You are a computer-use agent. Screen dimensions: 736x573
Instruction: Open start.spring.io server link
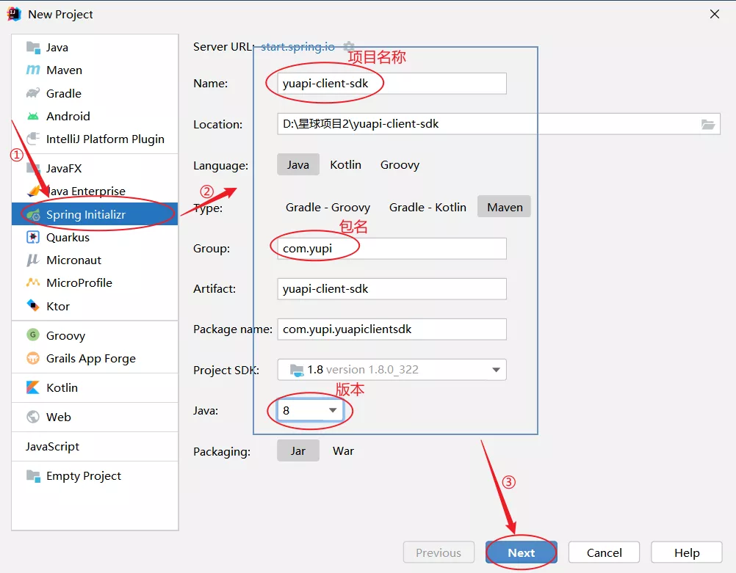(x=297, y=46)
